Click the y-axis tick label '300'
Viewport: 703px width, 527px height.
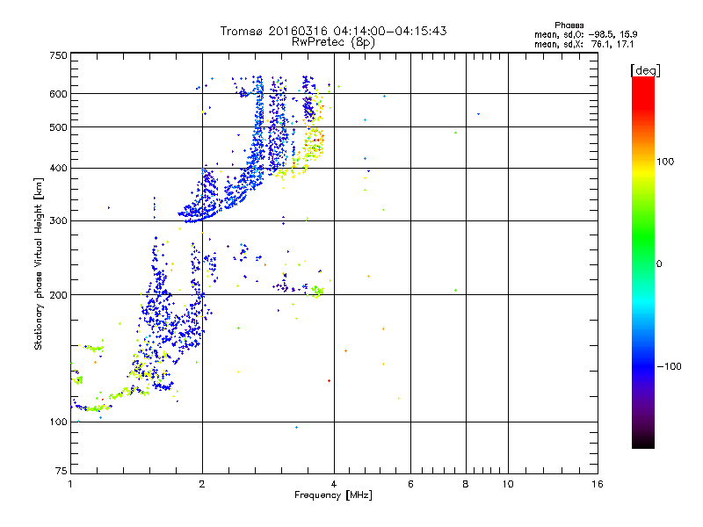click(x=58, y=221)
